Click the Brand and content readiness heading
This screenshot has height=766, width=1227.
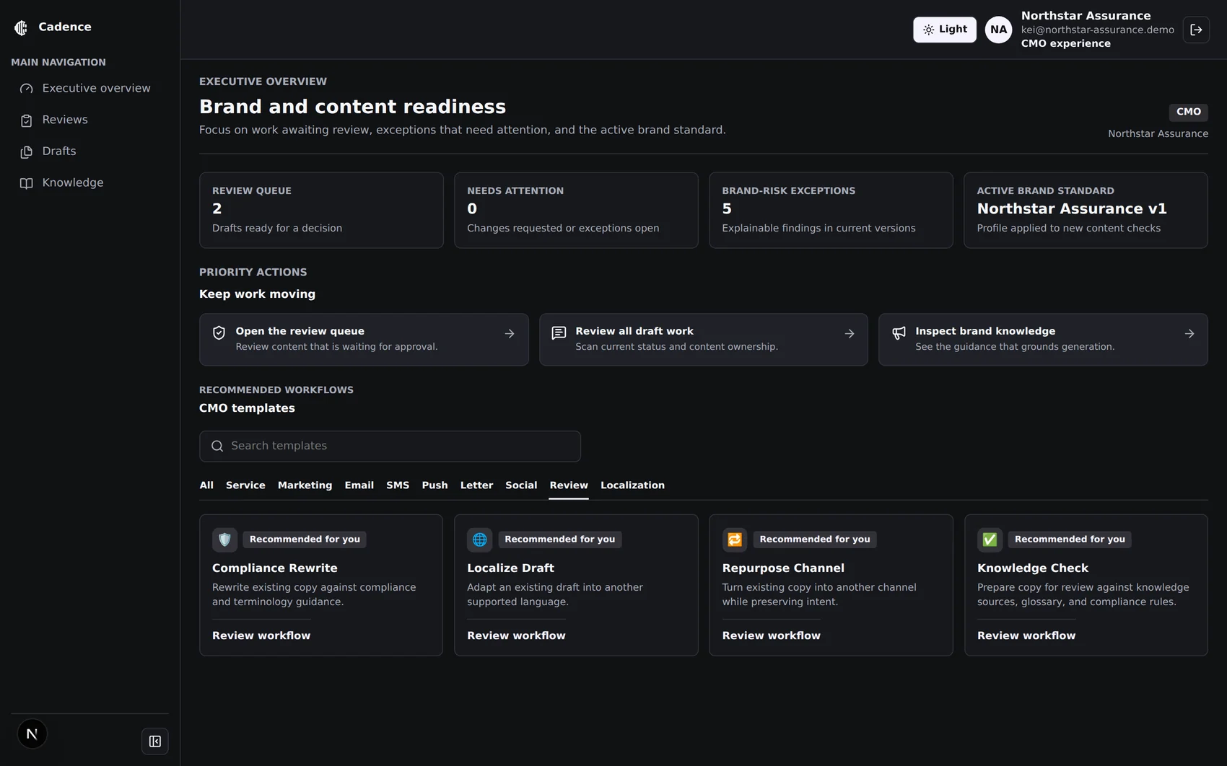tap(352, 107)
